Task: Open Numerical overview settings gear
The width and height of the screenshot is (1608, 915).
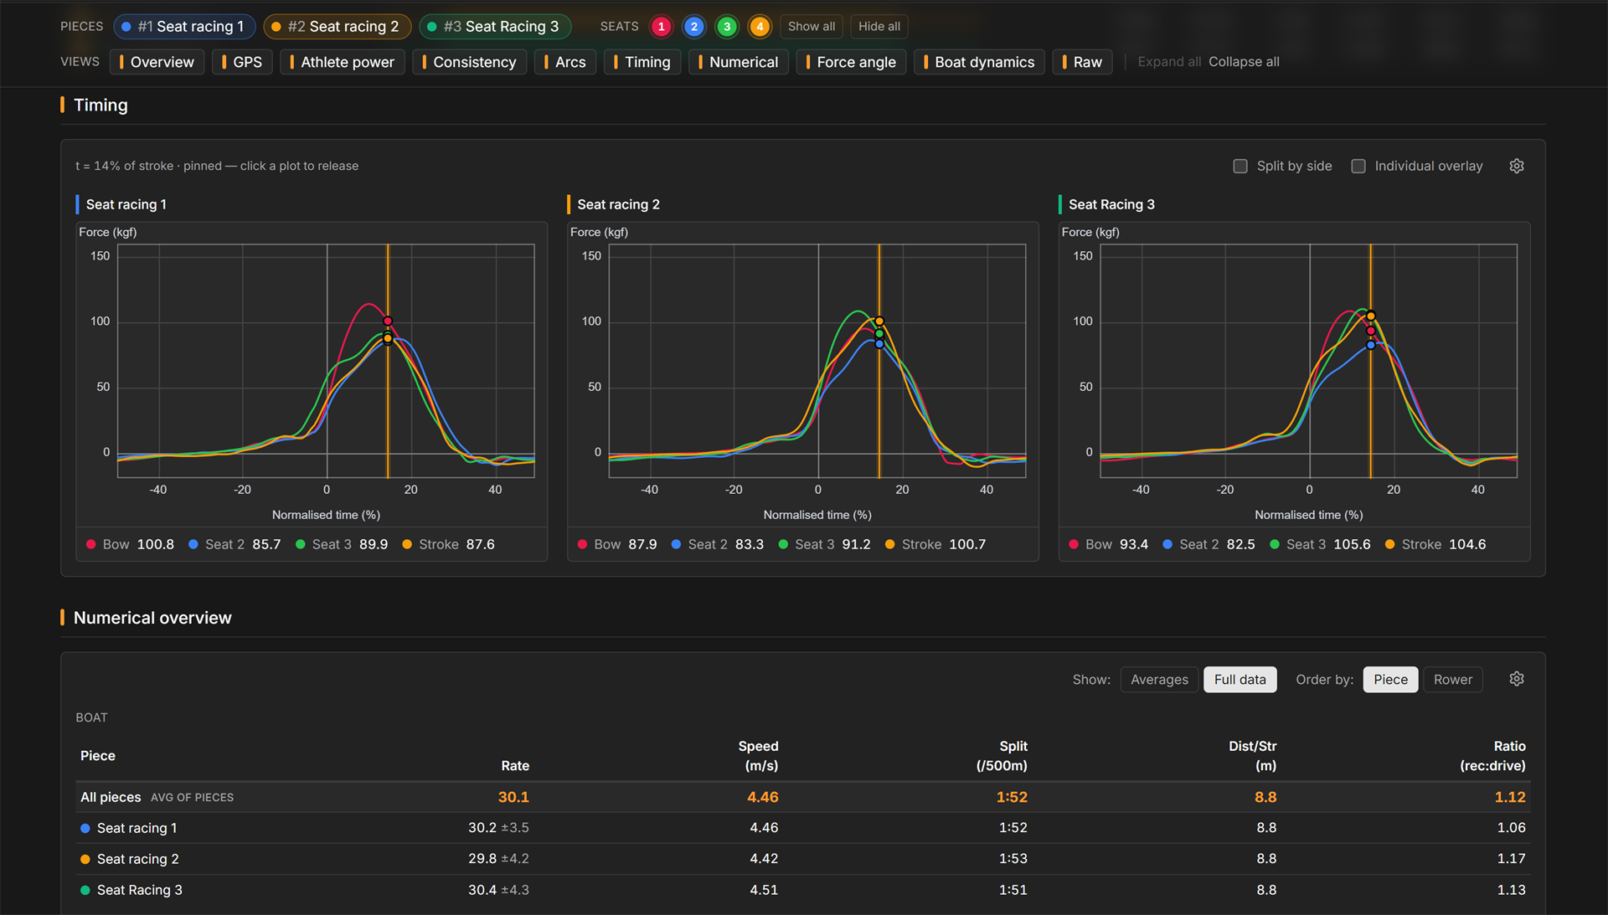Action: 1517,679
